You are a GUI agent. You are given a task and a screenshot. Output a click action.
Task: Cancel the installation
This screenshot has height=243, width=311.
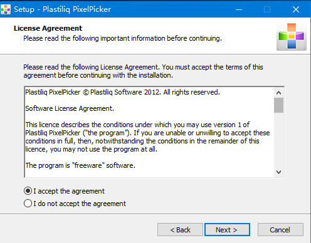tap(280, 230)
